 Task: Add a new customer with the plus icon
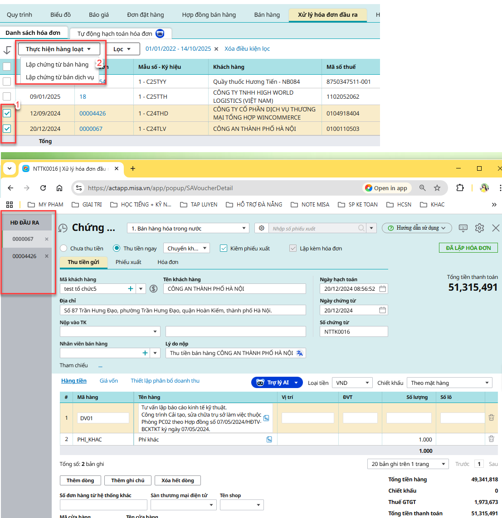click(131, 288)
